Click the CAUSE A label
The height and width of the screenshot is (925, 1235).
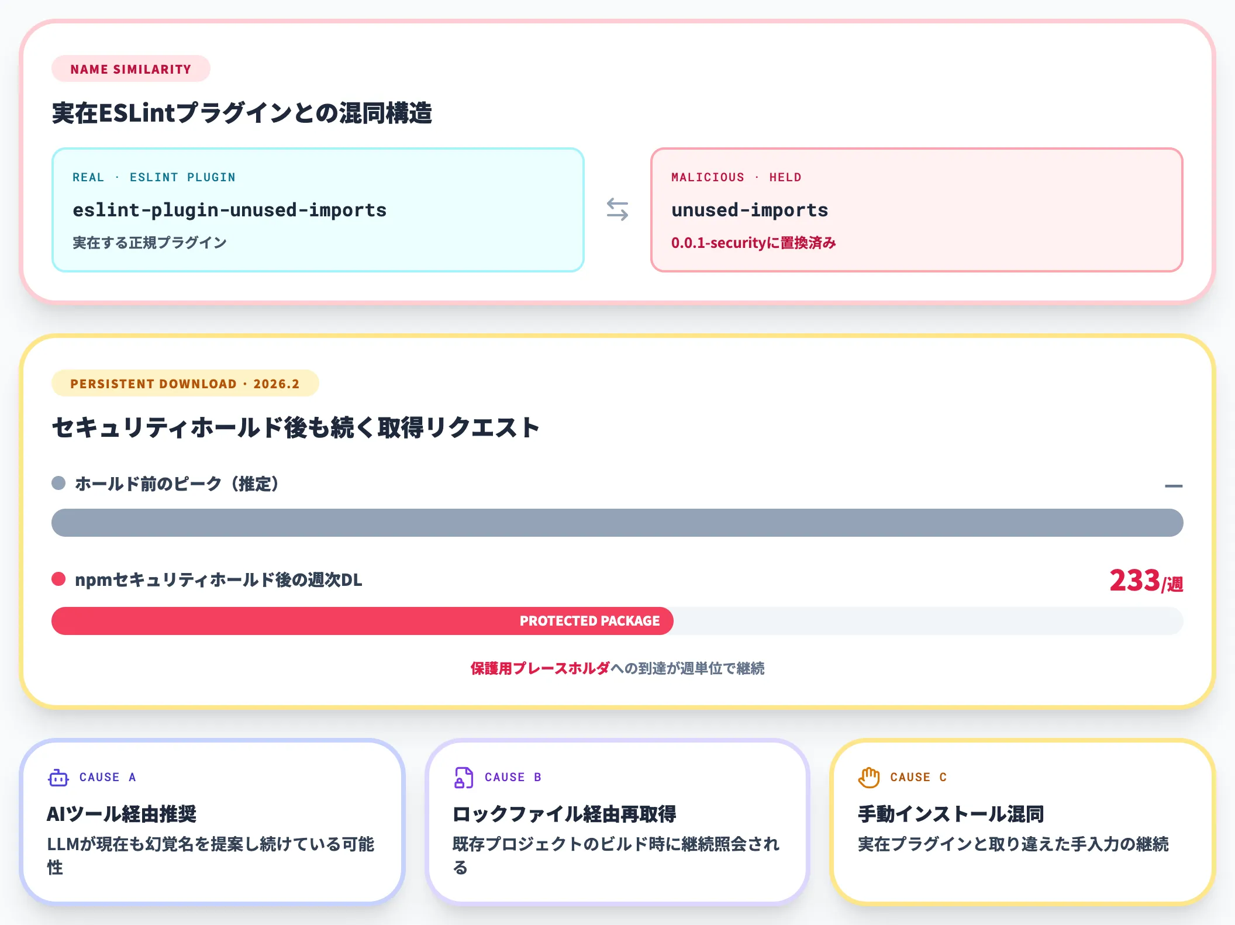tap(108, 777)
